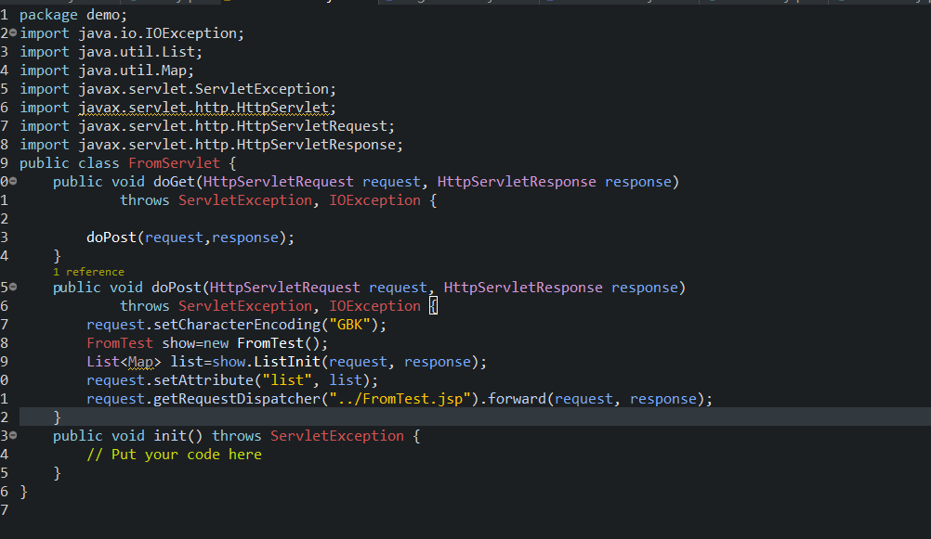Click the HttpServletResponse import line

click(211, 145)
